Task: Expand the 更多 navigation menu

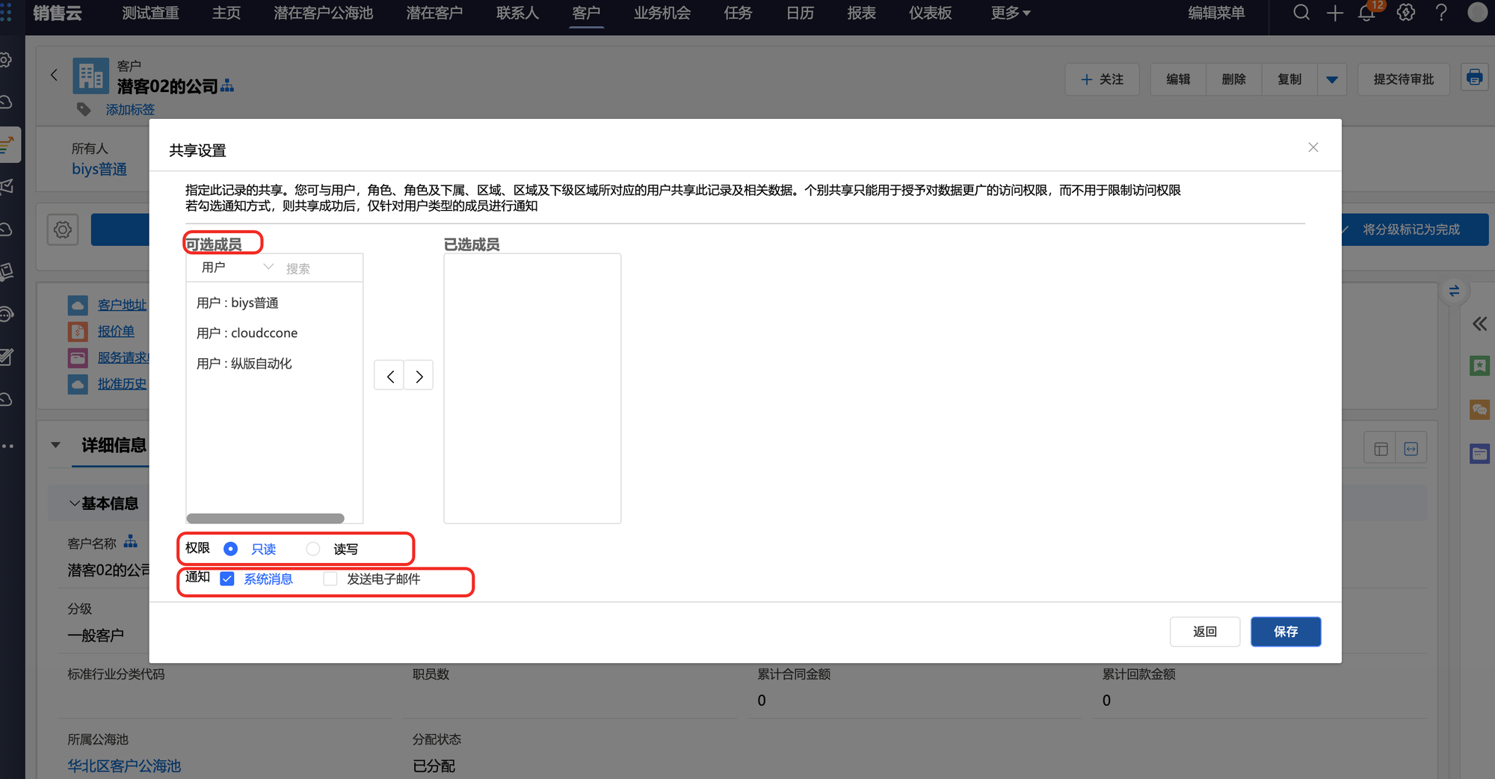Action: pyautogui.click(x=1010, y=13)
